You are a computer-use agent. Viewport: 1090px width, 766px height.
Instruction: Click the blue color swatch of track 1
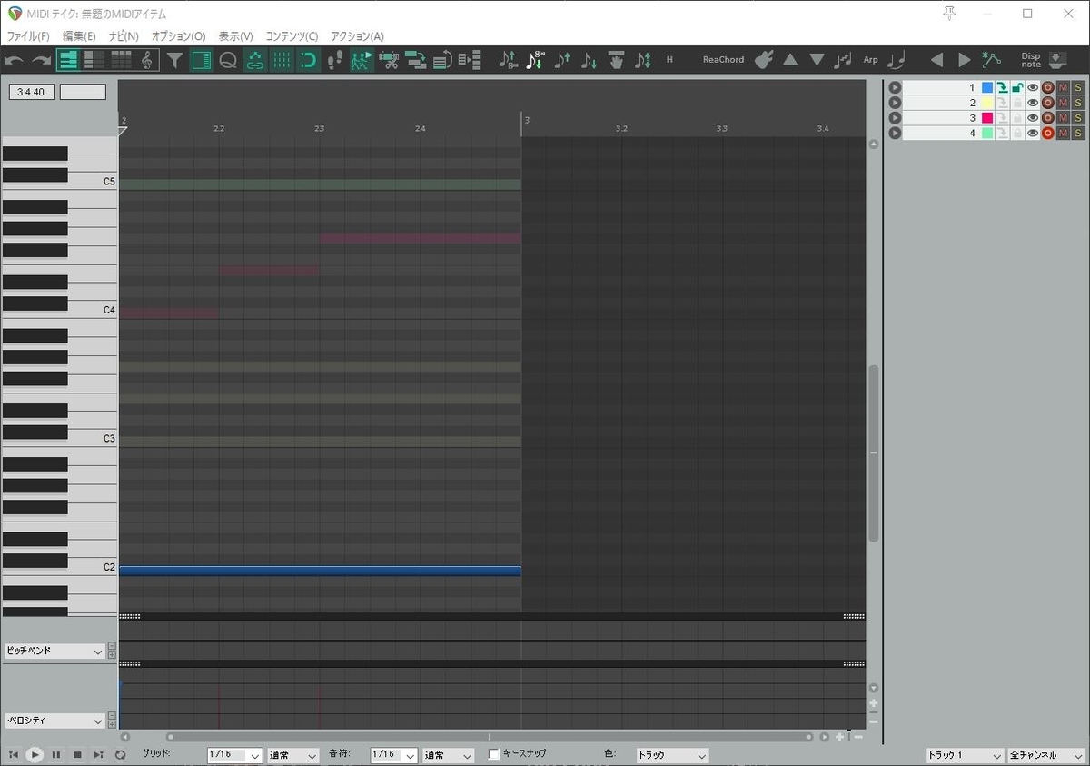987,87
